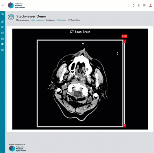Click the Stackviewer layers icon beside title
This screenshot has height=153, width=154.
[11, 17]
